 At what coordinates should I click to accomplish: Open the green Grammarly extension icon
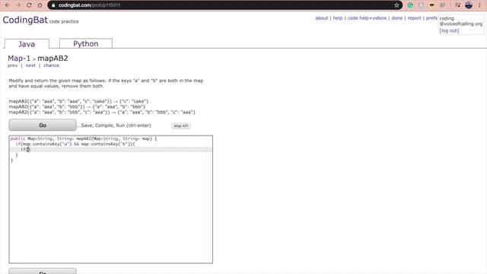point(410,5)
